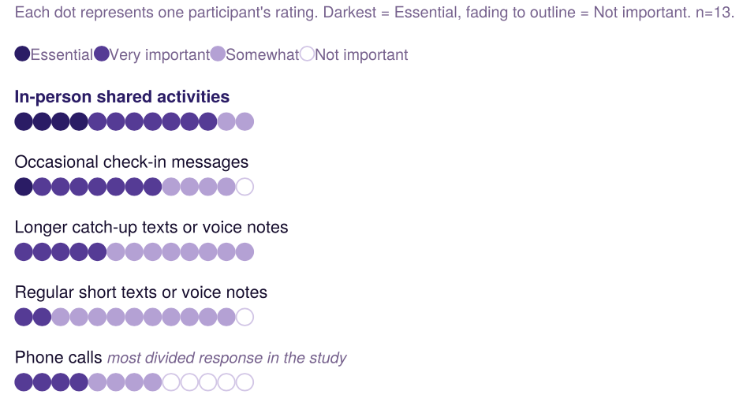Select the Regular short texts or voice notes label
This screenshot has width=743, height=402.
click(x=140, y=292)
